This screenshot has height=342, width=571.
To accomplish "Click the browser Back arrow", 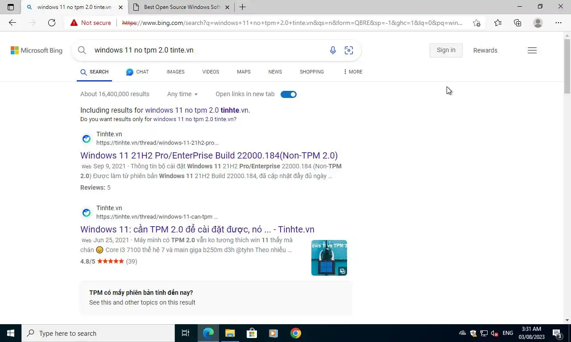I will click(x=12, y=23).
